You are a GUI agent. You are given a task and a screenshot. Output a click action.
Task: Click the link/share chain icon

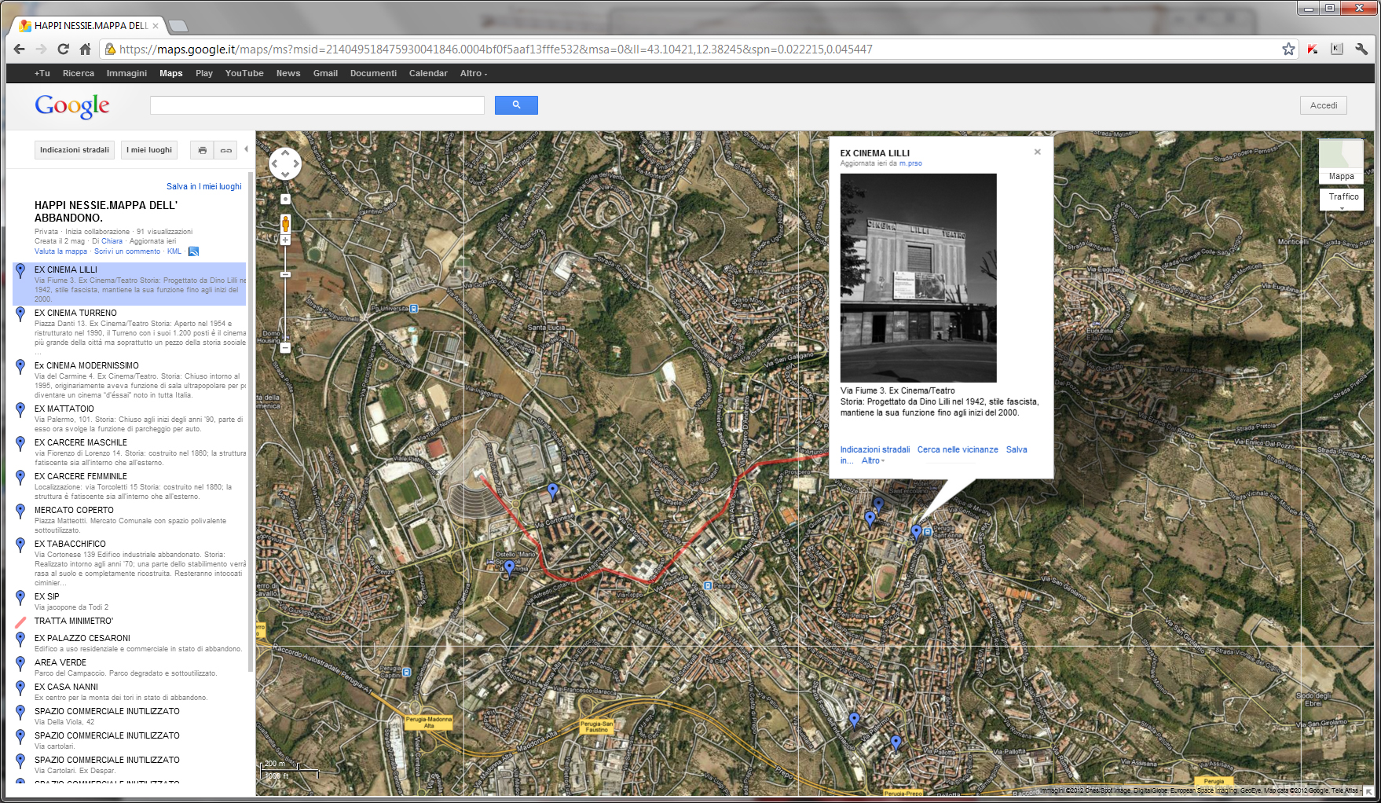click(226, 150)
